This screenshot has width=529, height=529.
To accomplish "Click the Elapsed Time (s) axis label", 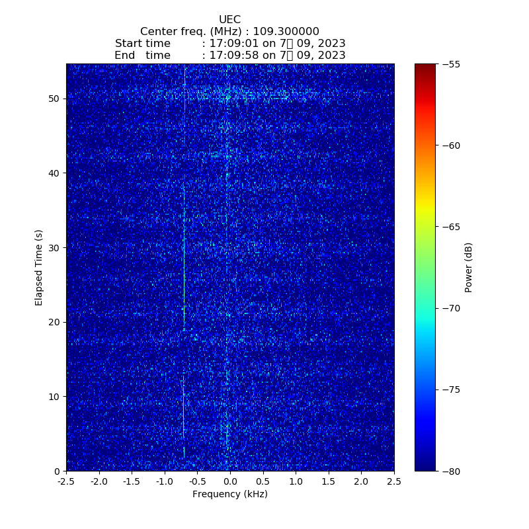I will (x=39, y=268).
